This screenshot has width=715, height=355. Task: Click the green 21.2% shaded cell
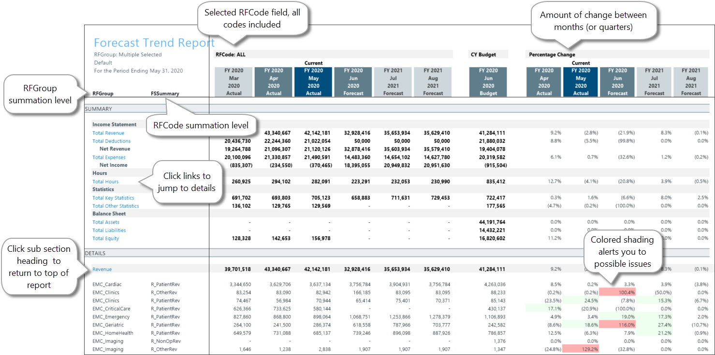coord(654,333)
